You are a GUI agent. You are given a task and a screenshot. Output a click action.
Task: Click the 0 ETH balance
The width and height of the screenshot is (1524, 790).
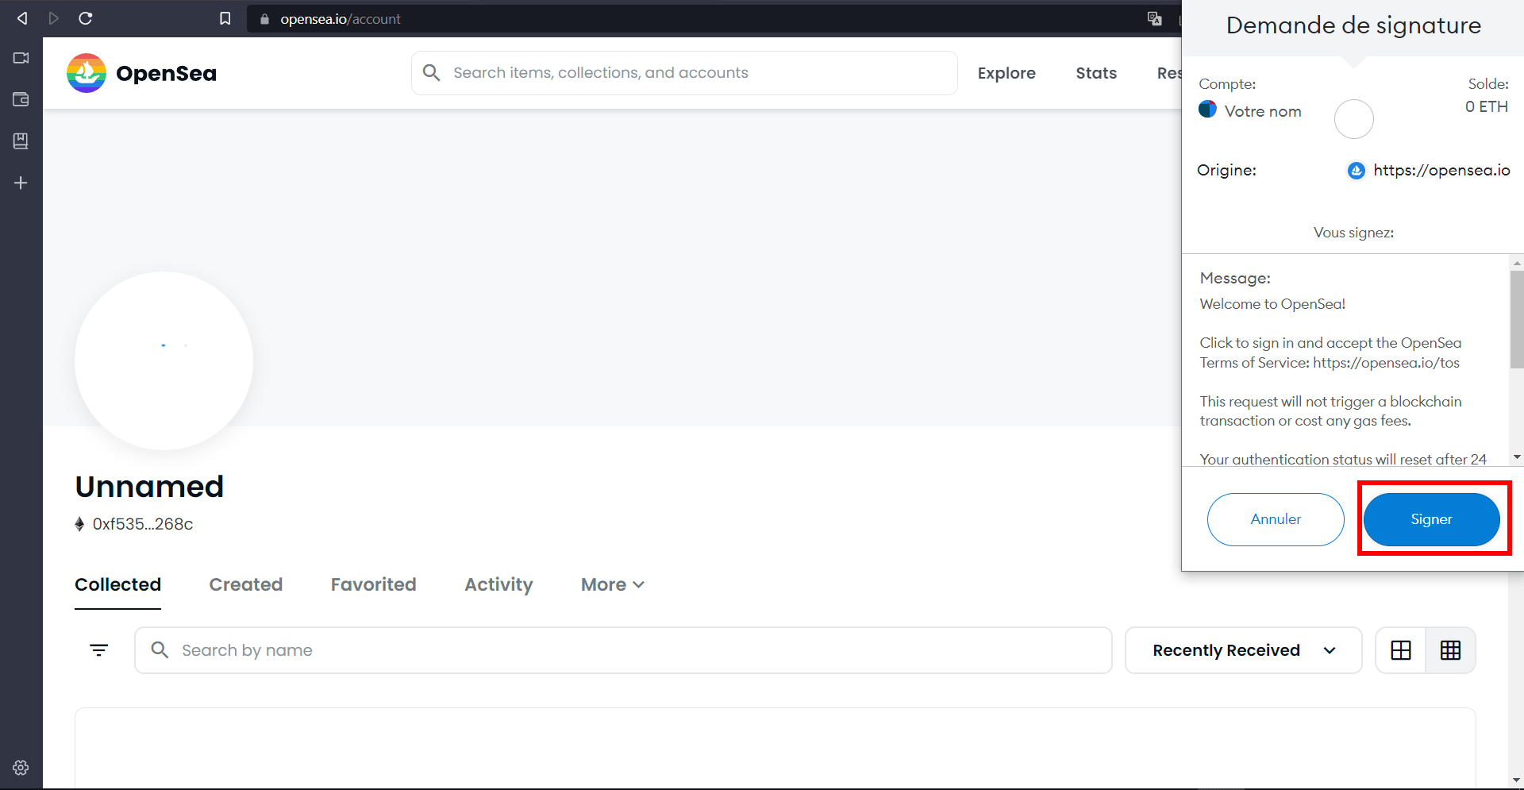[1486, 106]
